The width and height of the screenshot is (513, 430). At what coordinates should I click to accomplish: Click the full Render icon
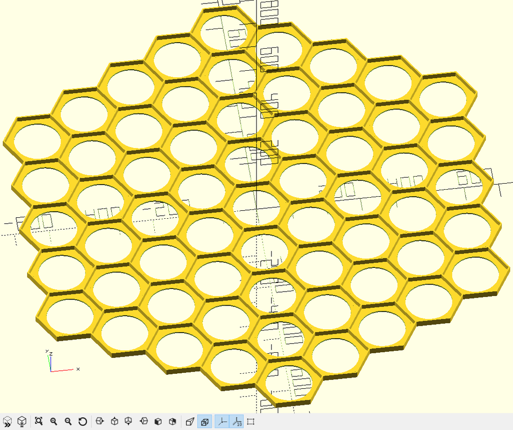coord(22,421)
